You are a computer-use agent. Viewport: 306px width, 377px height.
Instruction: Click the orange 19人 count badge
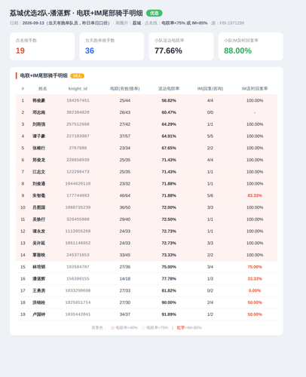[x=77, y=76]
